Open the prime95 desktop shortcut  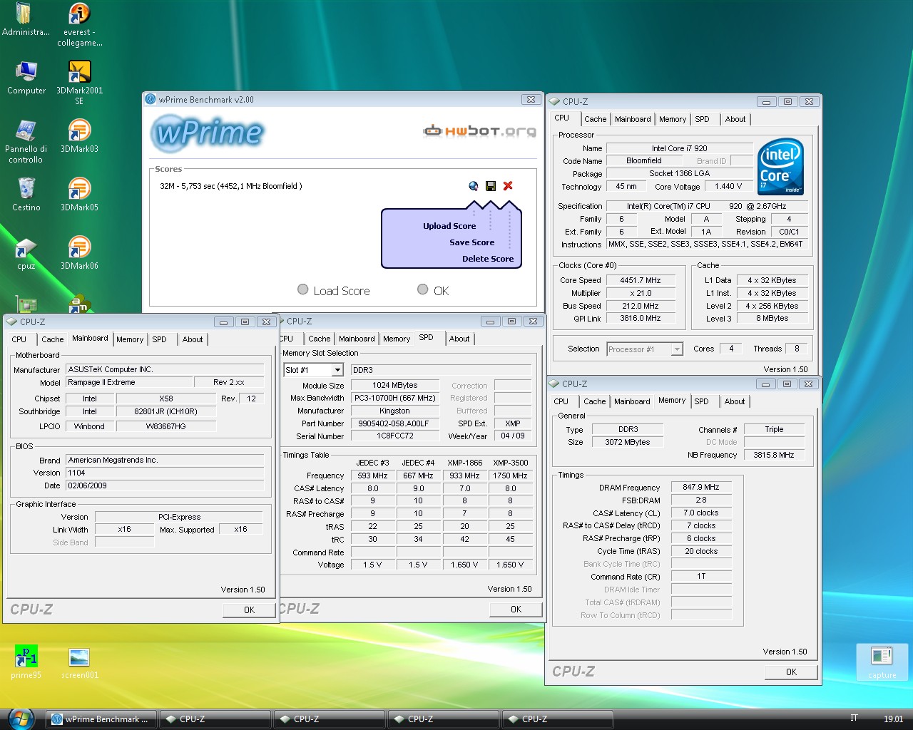26,662
